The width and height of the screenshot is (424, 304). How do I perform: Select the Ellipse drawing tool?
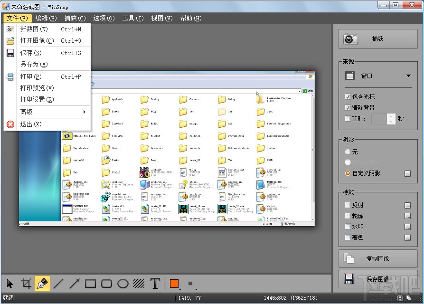pyautogui.click(x=122, y=283)
